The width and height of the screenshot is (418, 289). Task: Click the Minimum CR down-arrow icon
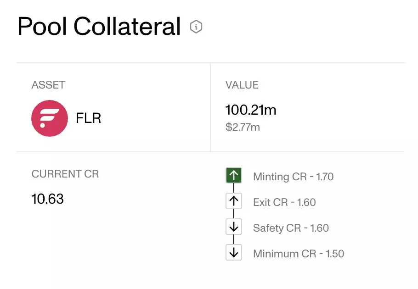[234, 252]
